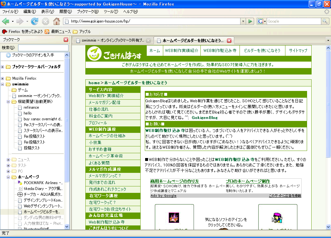Open the 編集 menu

29,12
